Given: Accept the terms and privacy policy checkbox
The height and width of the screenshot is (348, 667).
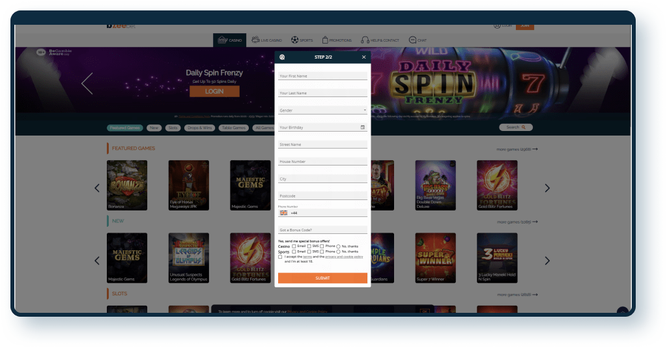Looking at the screenshot, I should (280, 257).
